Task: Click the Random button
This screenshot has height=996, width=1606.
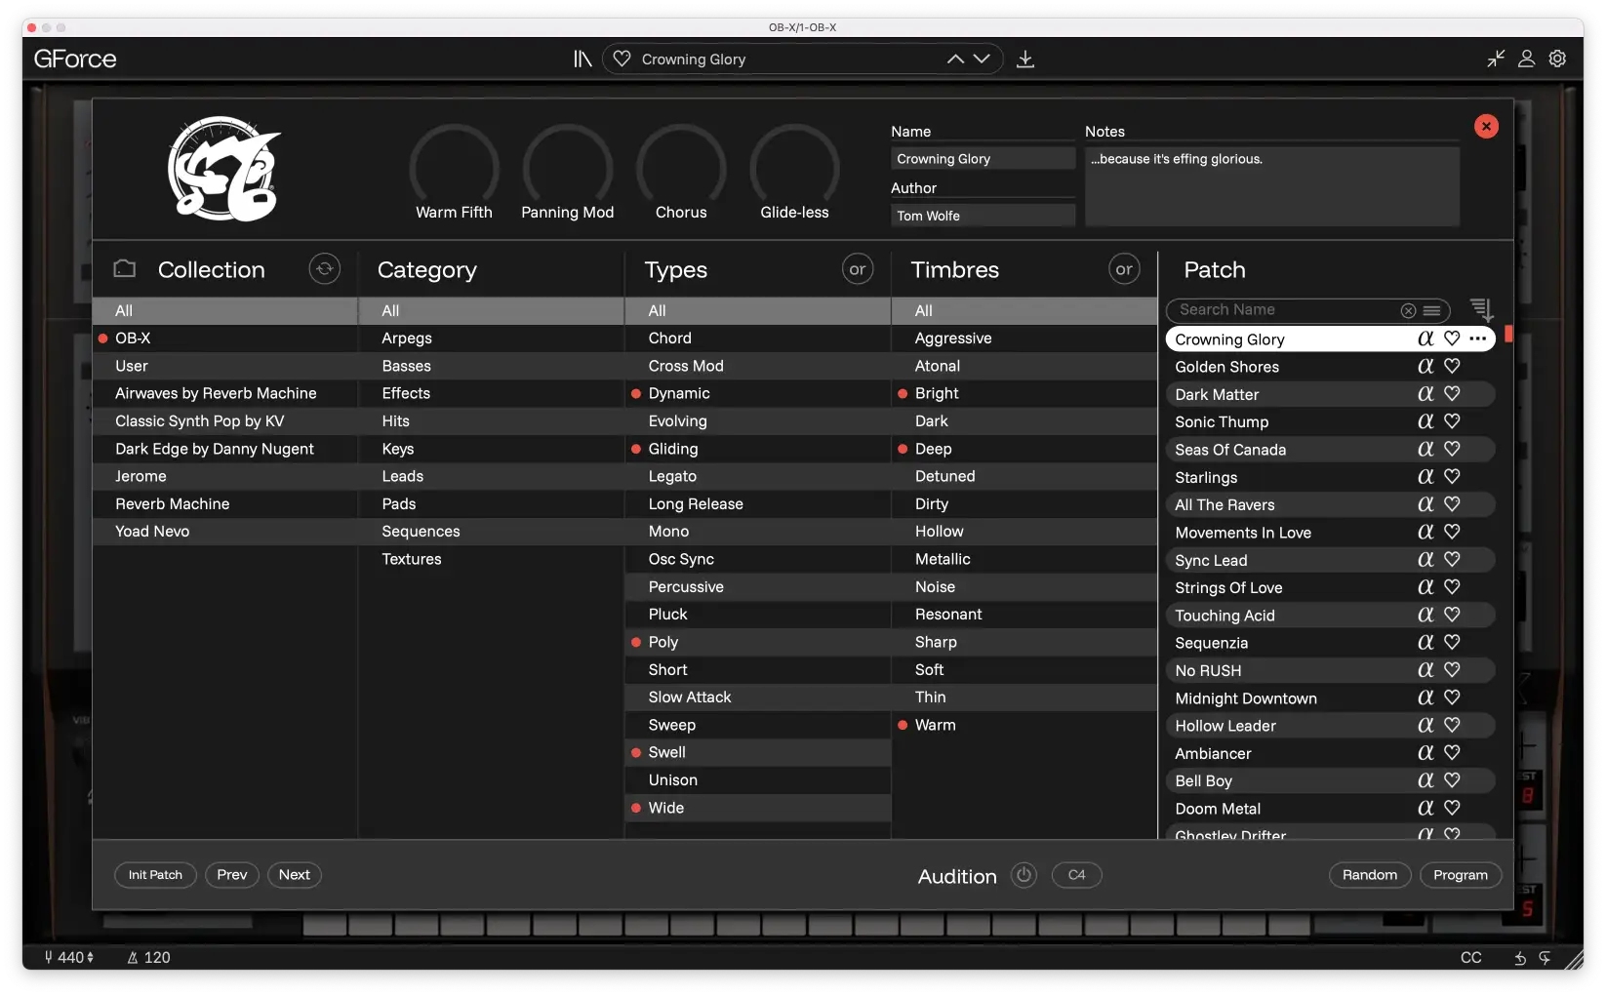Action: [x=1370, y=875]
